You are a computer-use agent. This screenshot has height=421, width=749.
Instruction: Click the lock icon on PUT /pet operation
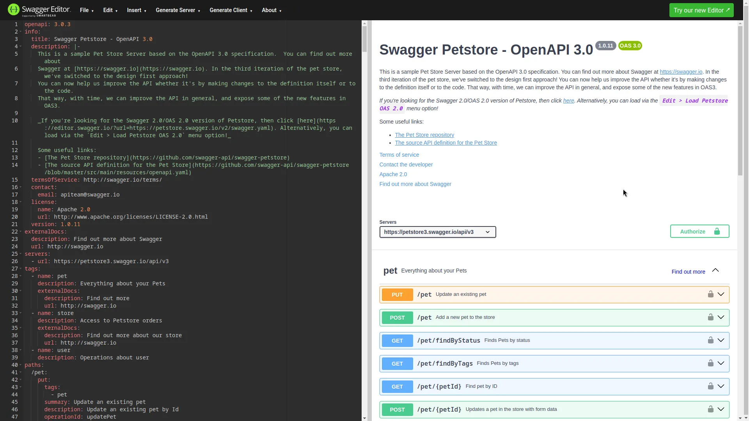pyautogui.click(x=711, y=294)
